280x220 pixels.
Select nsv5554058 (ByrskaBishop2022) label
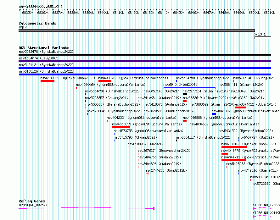(113, 91)
